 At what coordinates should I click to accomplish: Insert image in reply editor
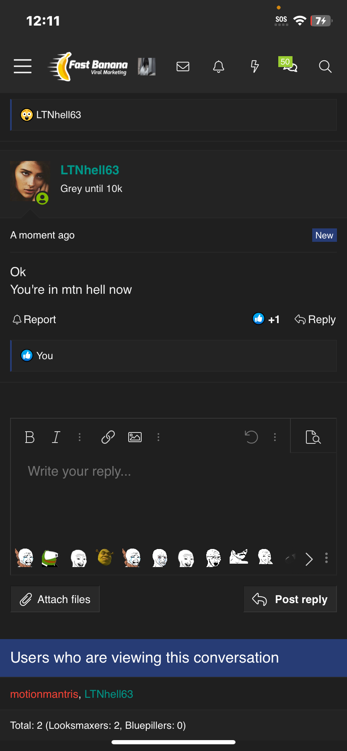click(135, 437)
